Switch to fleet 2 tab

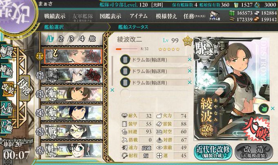[61, 39]
